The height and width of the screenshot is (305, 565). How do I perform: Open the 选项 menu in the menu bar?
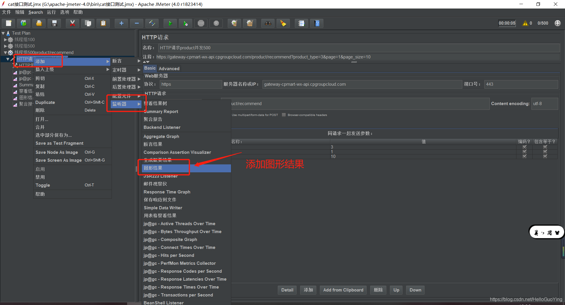[64, 12]
